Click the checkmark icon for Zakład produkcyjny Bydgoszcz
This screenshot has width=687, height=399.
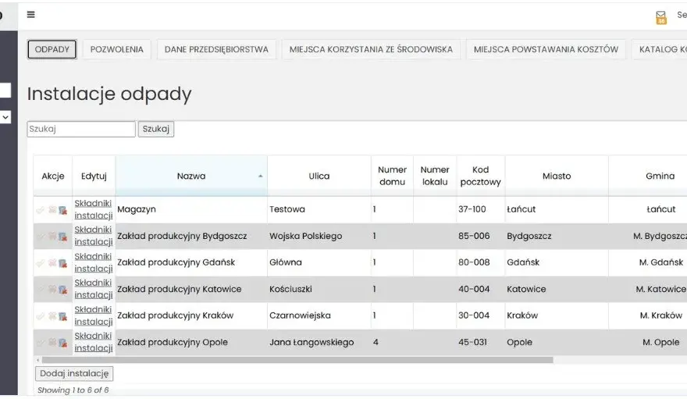(41, 237)
